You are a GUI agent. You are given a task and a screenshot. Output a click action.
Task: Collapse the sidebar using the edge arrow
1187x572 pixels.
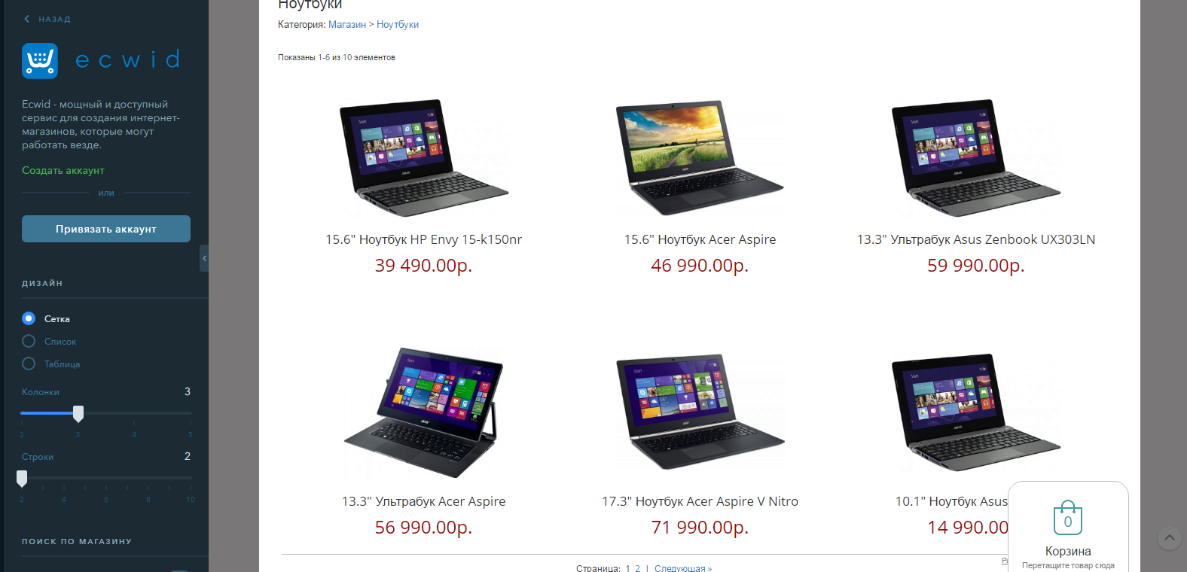tap(204, 258)
